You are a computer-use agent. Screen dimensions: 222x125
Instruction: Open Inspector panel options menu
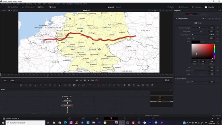220,10
